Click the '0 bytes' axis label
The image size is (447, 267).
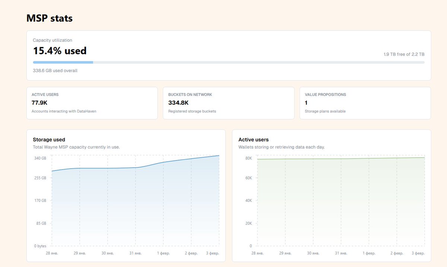(x=40, y=246)
